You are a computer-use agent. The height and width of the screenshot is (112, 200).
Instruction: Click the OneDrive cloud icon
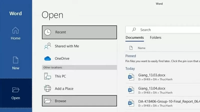[x=47, y=59]
